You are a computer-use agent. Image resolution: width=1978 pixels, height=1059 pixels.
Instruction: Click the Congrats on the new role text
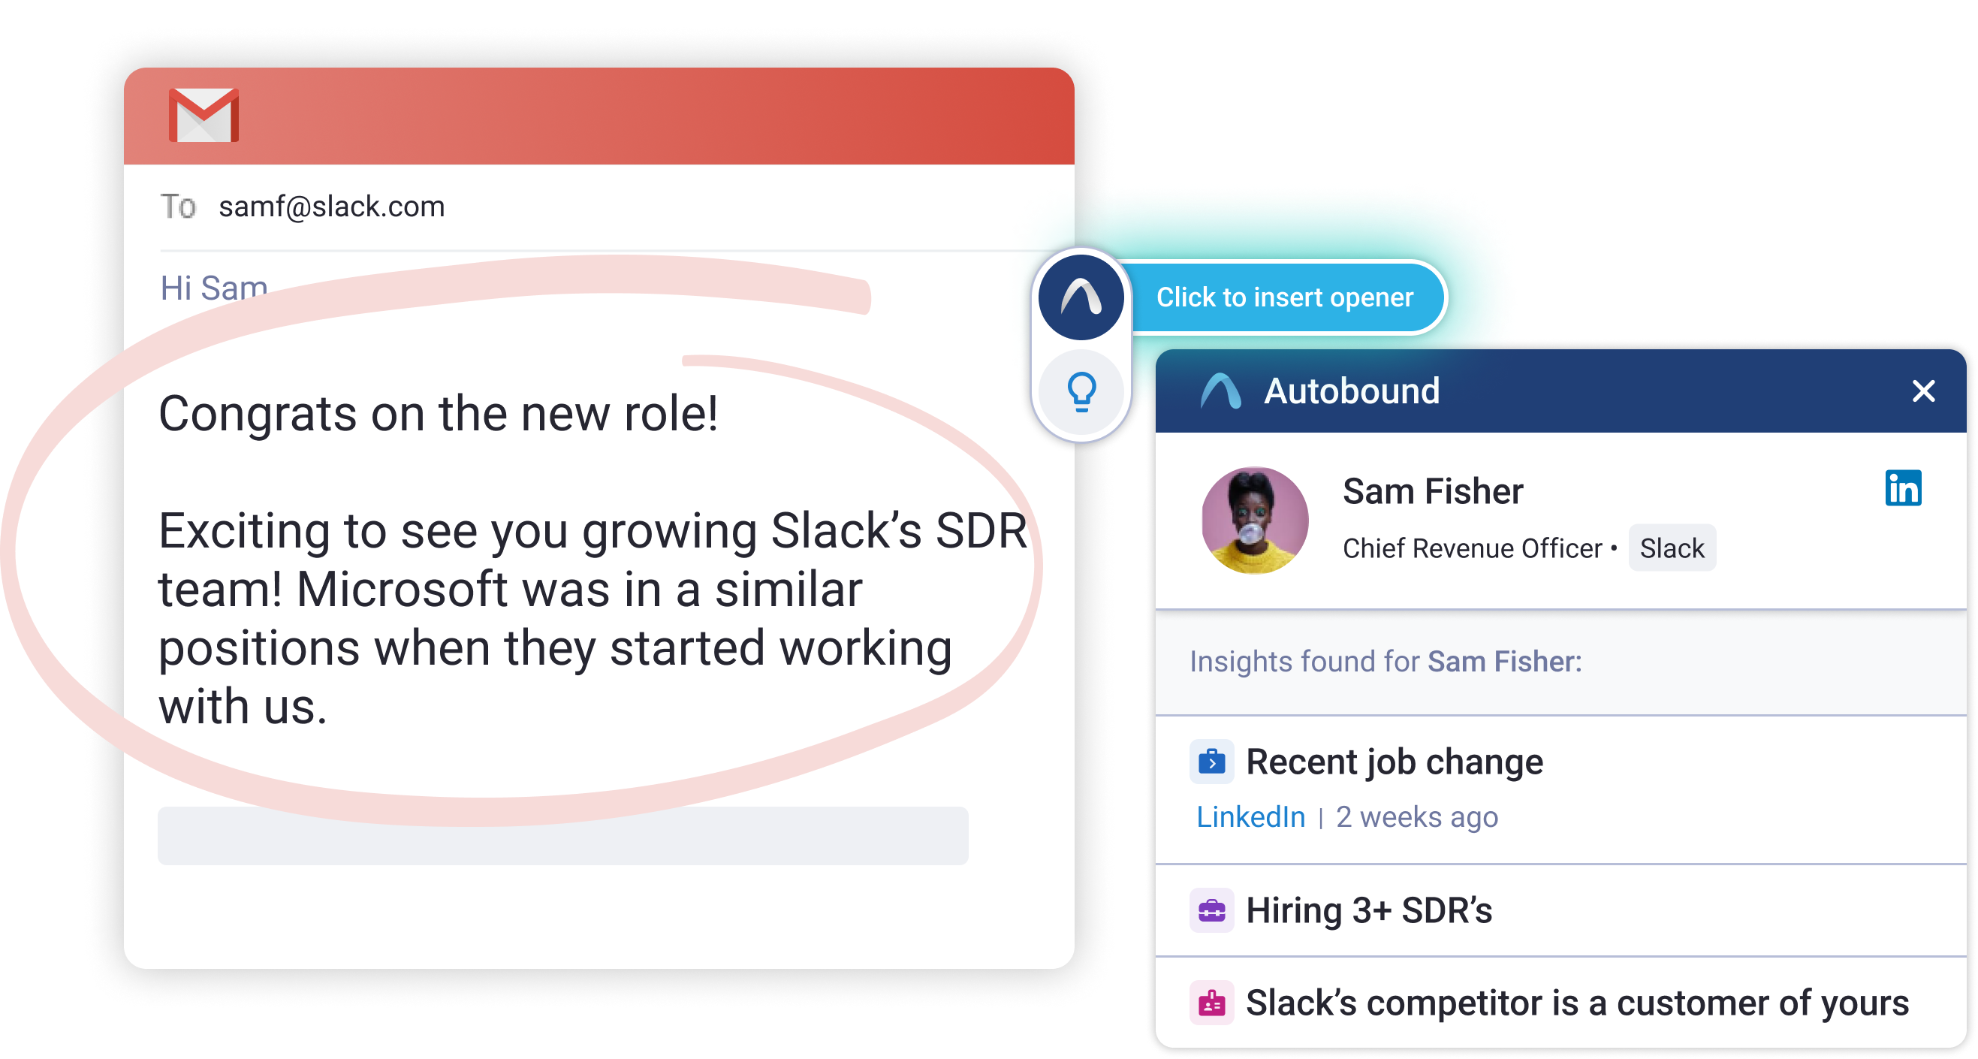(438, 414)
